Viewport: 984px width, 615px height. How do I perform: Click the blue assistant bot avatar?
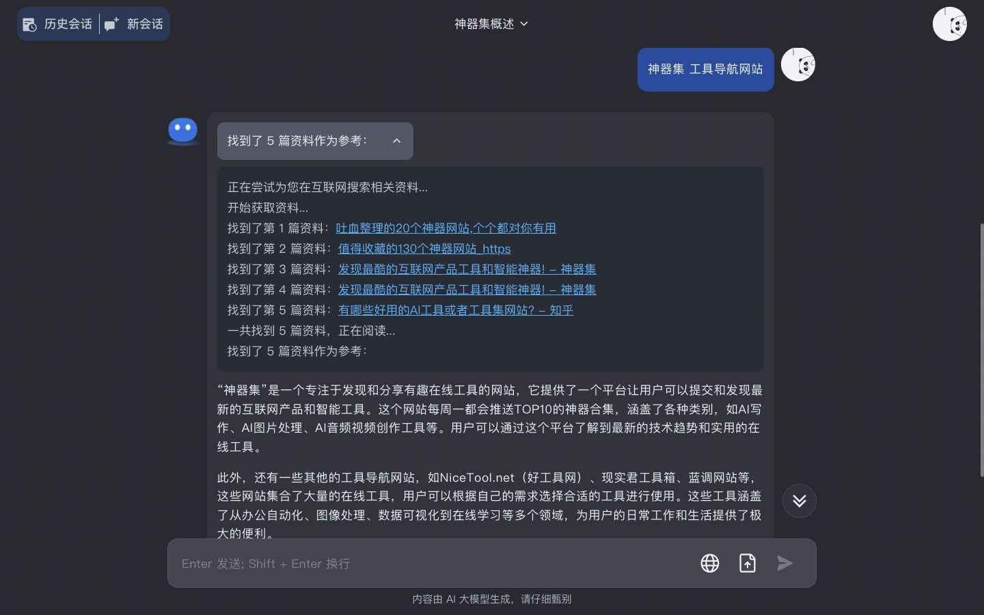[183, 131]
